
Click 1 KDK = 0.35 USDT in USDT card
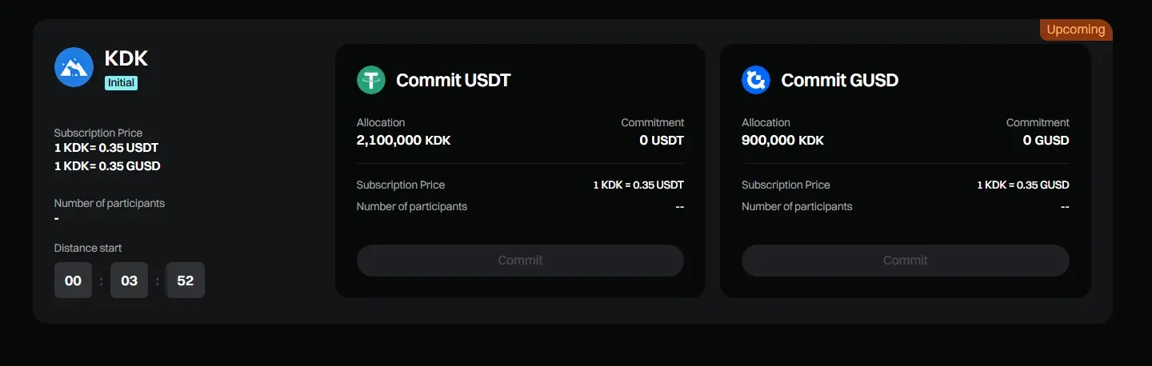click(x=638, y=185)
